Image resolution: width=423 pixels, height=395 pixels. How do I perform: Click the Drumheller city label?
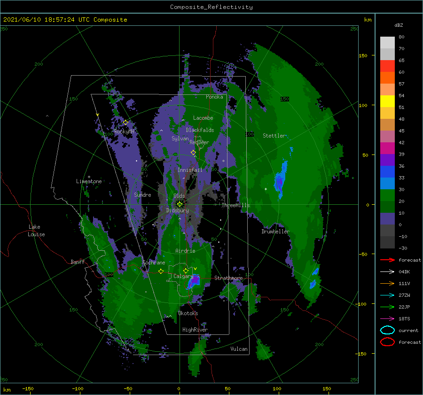click(x=275, y=232)
